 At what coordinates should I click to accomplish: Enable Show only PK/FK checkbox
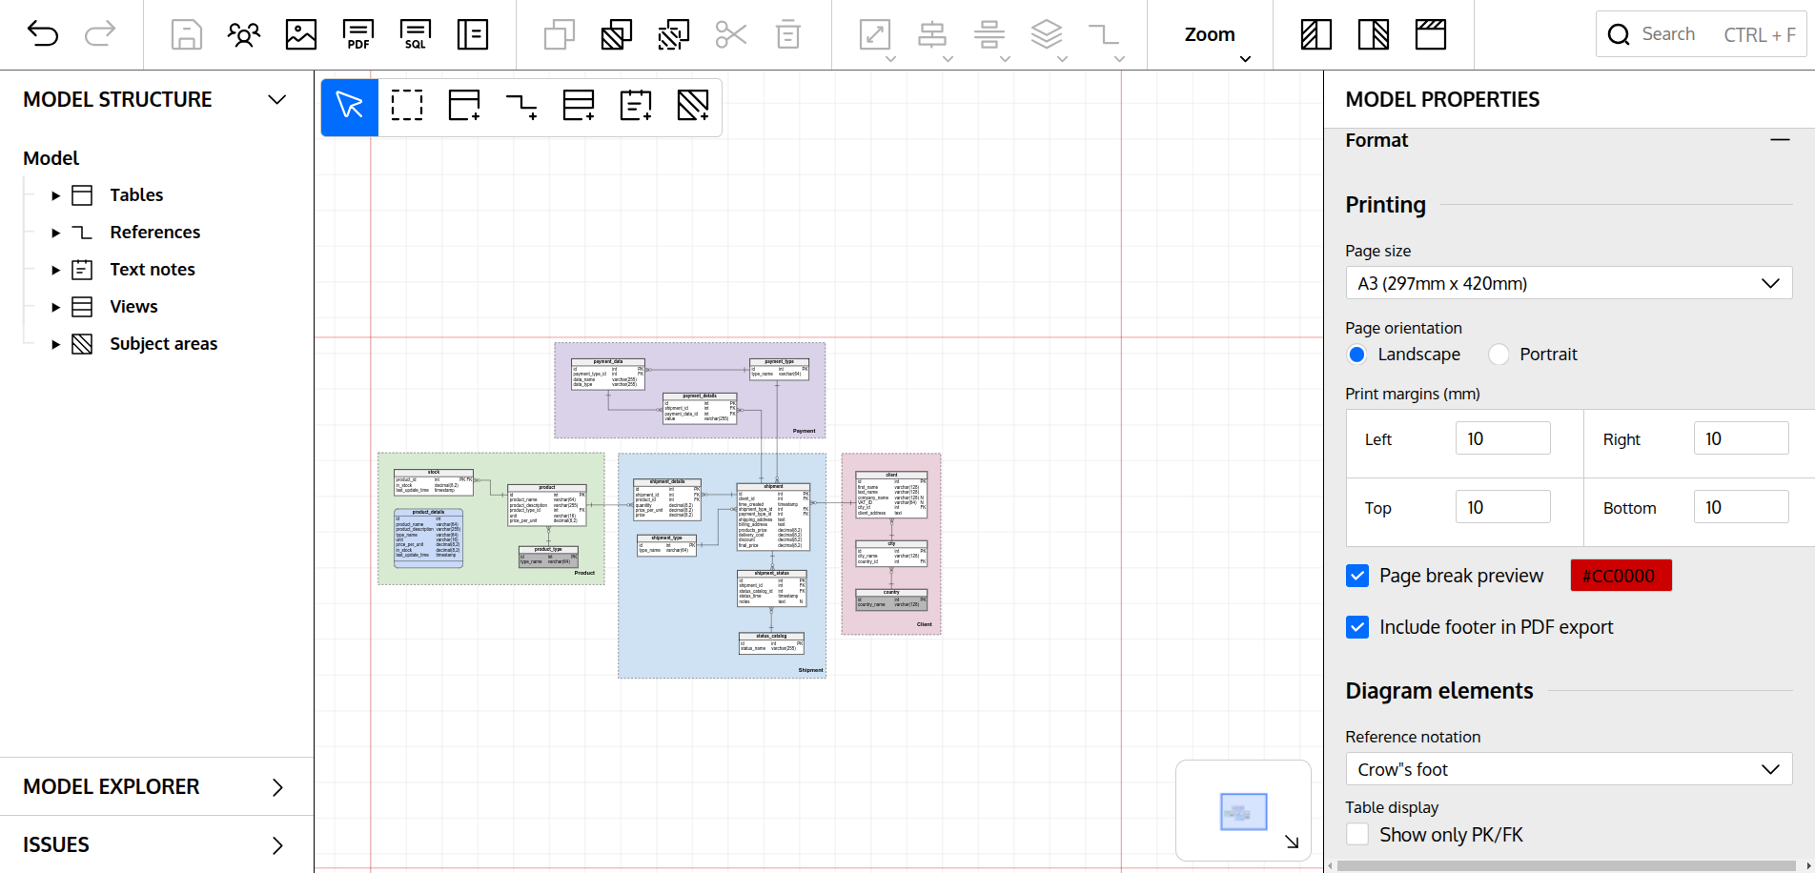[1357, 835]
